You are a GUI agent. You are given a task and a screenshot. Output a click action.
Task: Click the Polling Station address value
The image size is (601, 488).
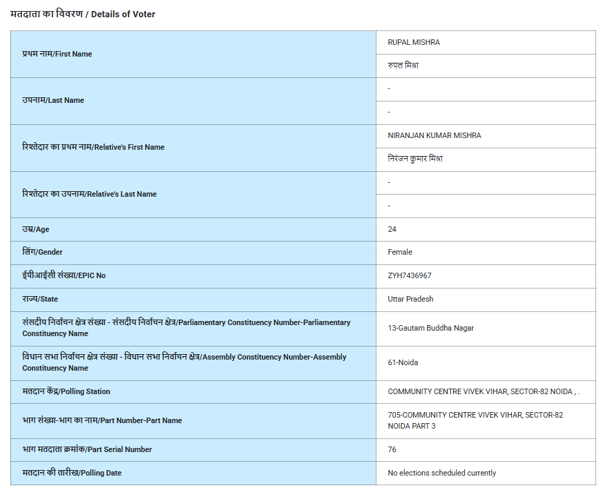click(483, 391)
